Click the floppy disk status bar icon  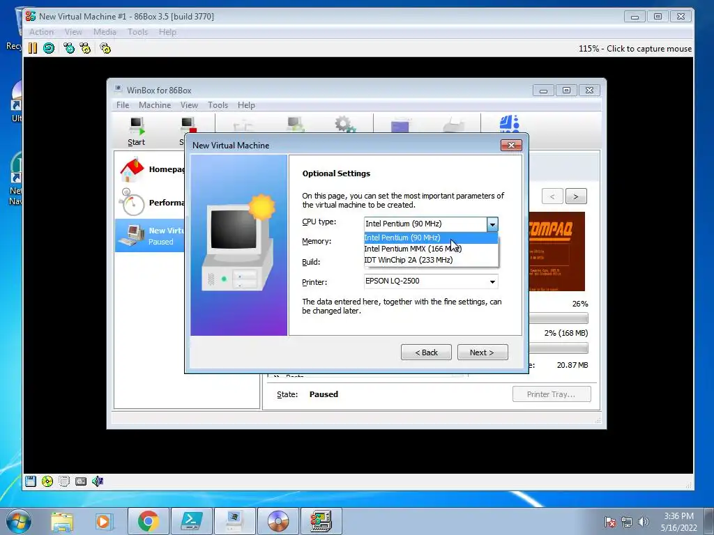coord(31,481)
